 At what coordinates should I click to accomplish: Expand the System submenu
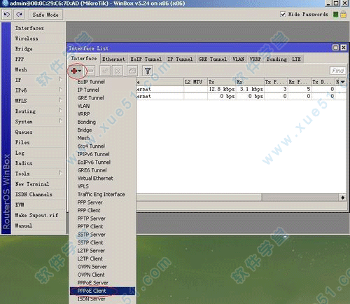click(60, 121)
